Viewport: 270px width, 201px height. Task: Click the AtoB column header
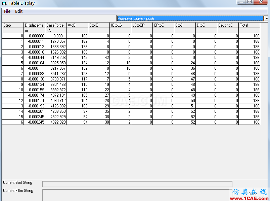point(78,25)
